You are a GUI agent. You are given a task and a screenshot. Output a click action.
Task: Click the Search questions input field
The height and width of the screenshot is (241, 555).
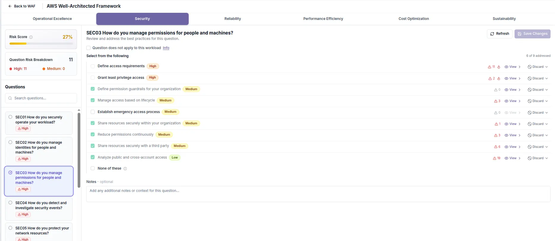click(41, 98)
